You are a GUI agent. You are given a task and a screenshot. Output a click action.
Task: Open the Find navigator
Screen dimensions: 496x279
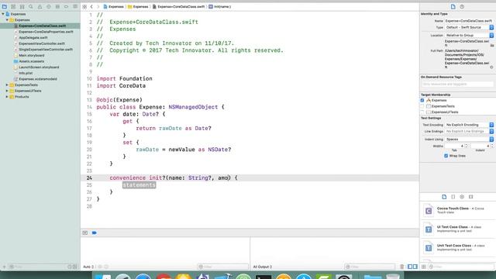[31, 6]
